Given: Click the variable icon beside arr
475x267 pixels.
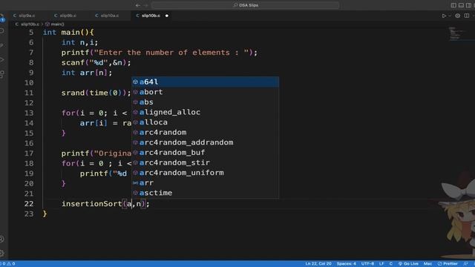Looking at the screenshot, I should coord(135,183).
